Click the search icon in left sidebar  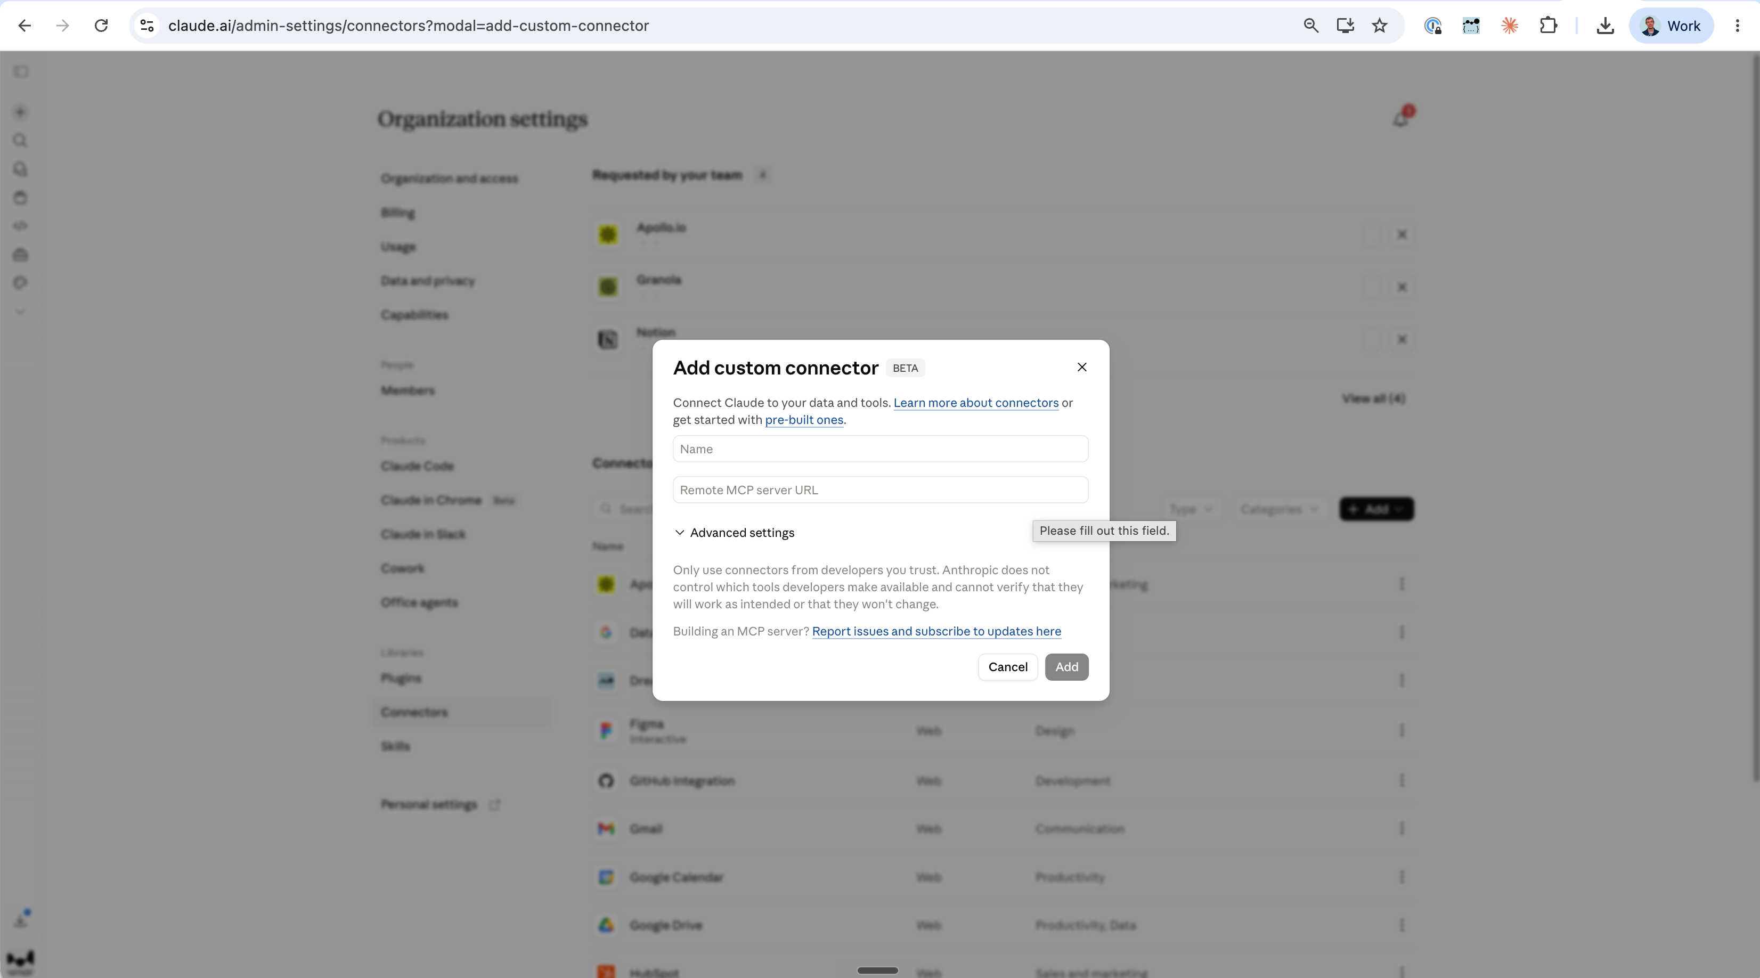click(20, 141)
